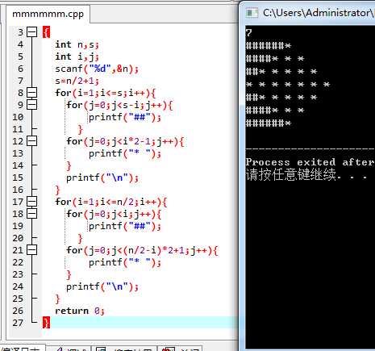375x351 pixels.
Task: Click the '请按任意键继续' prompt in console
Action: click(x=291, y=174)
